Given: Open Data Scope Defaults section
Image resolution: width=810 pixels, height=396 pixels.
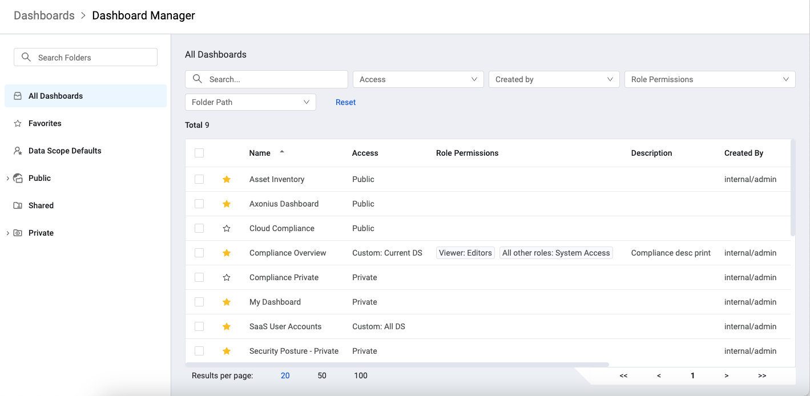Looking at the screenshot, I should 86,151.
